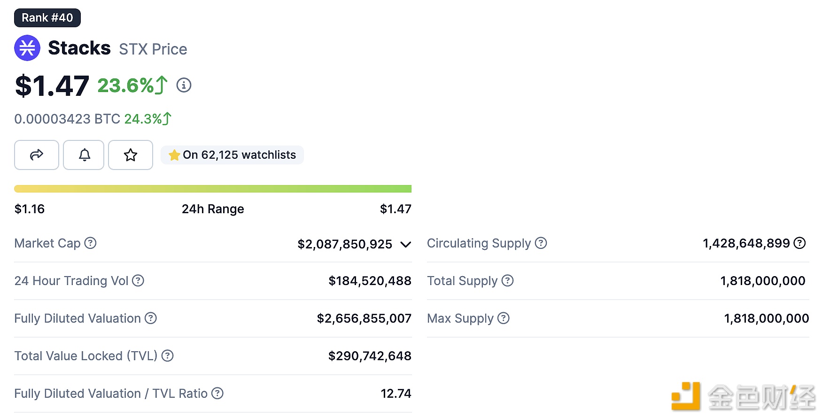The height and width of the screenshot is (417, 822).
Task: Click Market Cap help question icon
Action: click(x=90, y=243)
